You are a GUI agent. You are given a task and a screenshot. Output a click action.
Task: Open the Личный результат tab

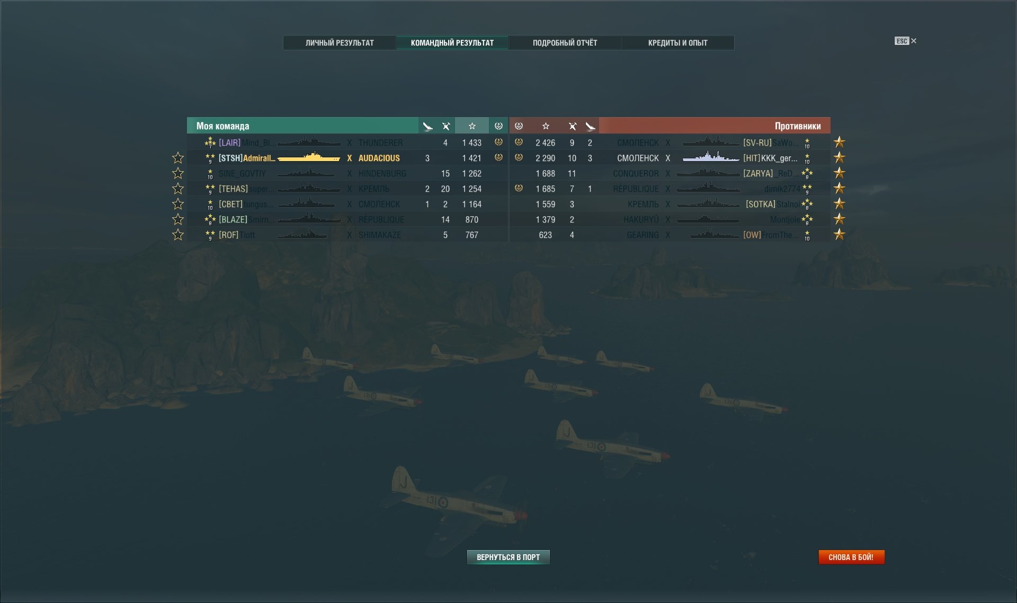(x=340, y=42)
